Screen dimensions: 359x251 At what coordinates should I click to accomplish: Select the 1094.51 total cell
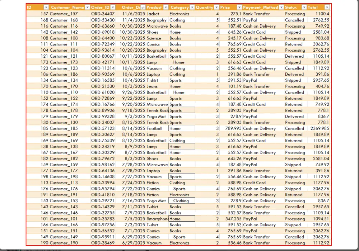click(319, 219)
